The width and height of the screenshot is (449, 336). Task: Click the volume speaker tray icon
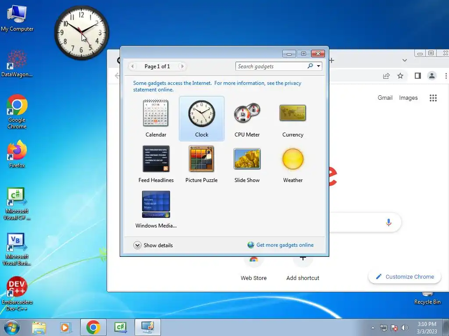[x=405, y=328]
